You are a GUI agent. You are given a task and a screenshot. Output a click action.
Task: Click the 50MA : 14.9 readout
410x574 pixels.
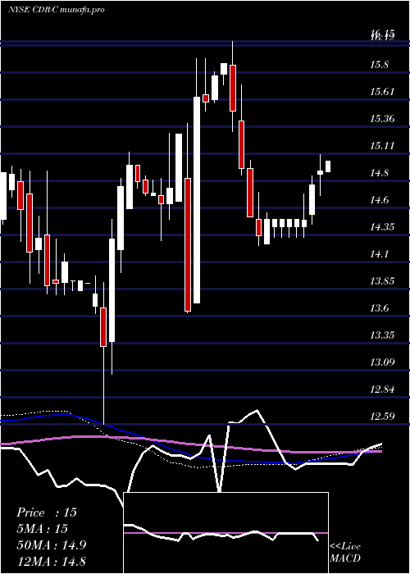[52, 545]
